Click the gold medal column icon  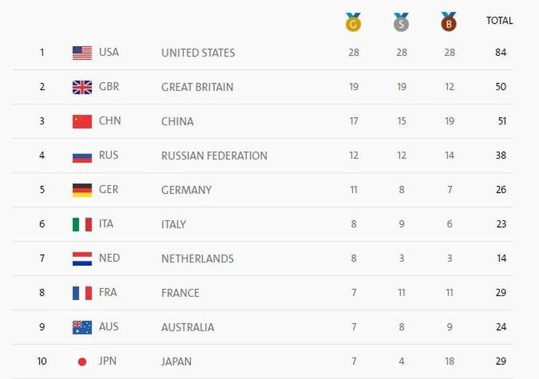(353, 22)
